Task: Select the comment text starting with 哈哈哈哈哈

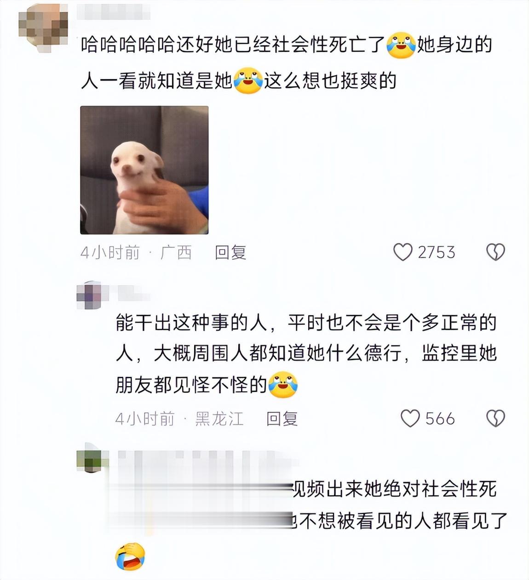Action: (x=287, y=63)
